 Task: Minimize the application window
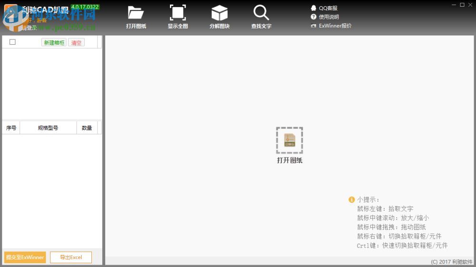pyautogui.click(x=454, y=5)
